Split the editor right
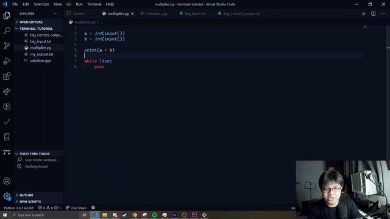390x219 pixels. (374, 13)
